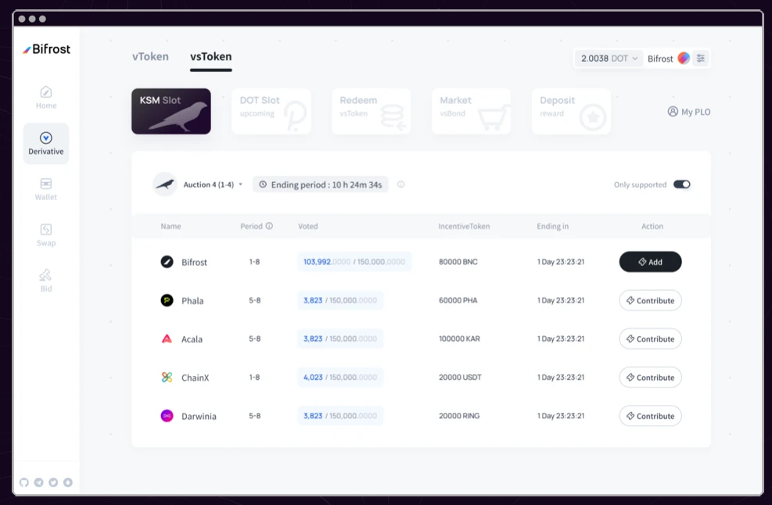Open the GitHub link icon in the sidebar footer
The image size is (772, 505).
[24, 482]
